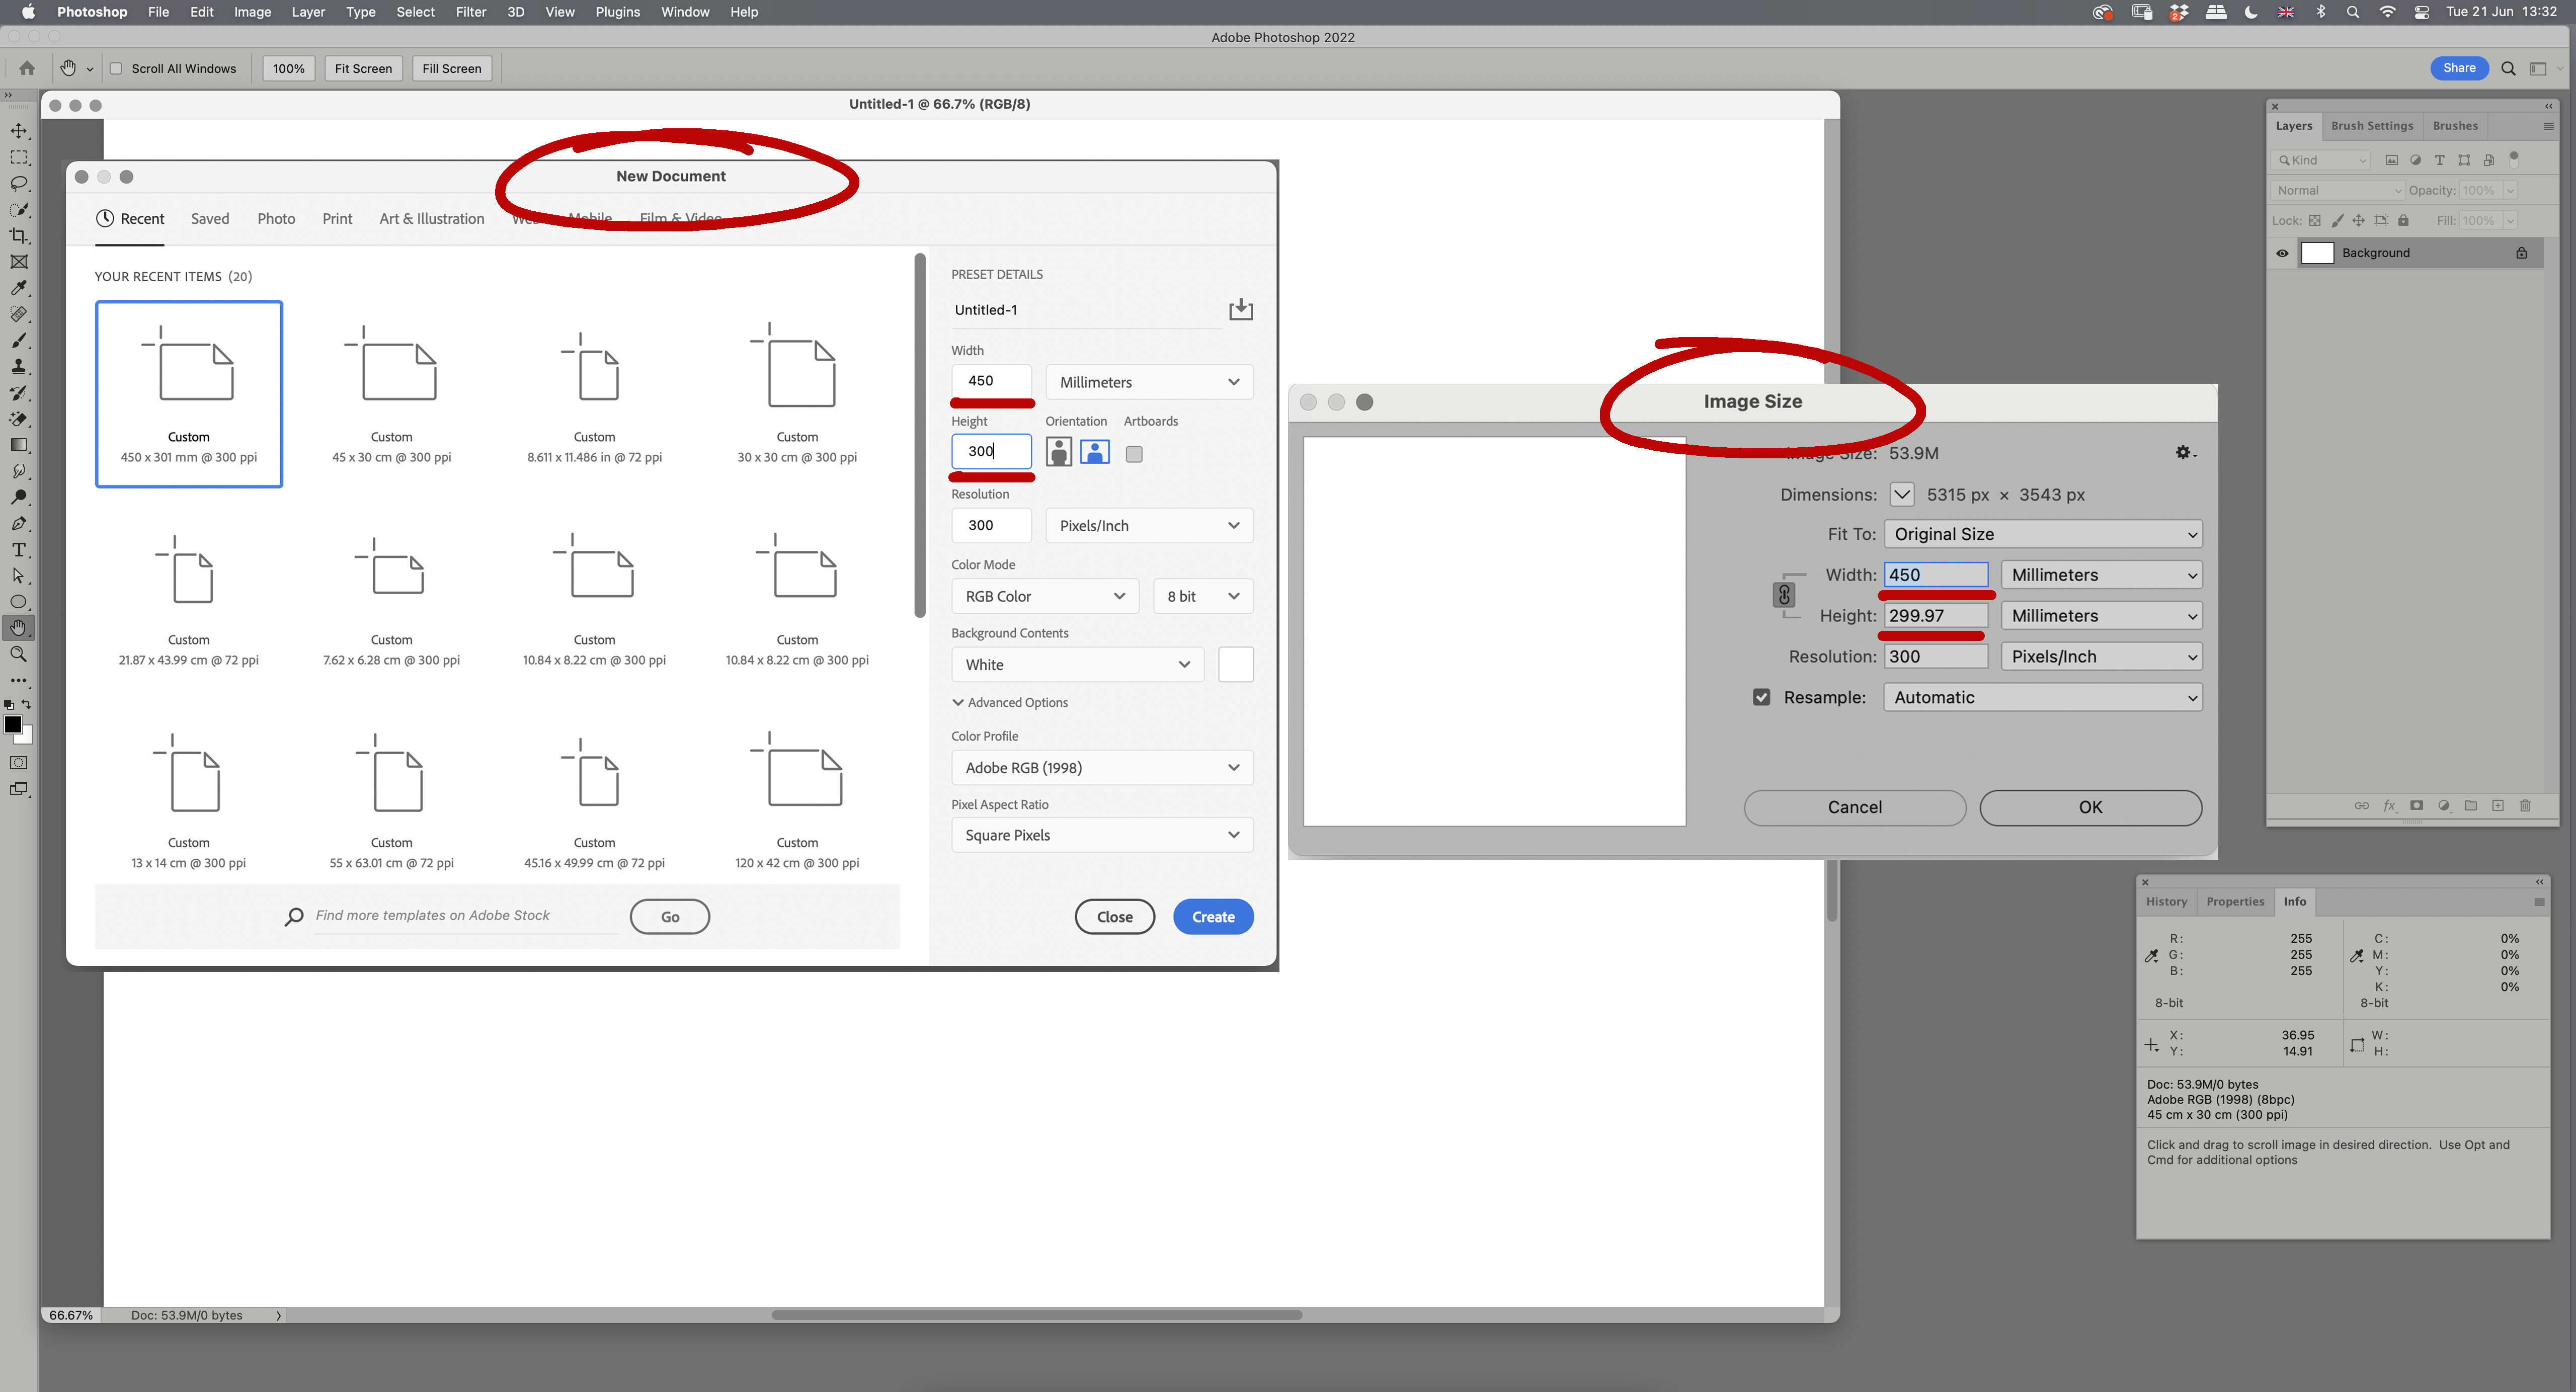Hide the Background layer visibility eye
2576x1392 pixels.
pyautogui.click(x=2282, y=253)
